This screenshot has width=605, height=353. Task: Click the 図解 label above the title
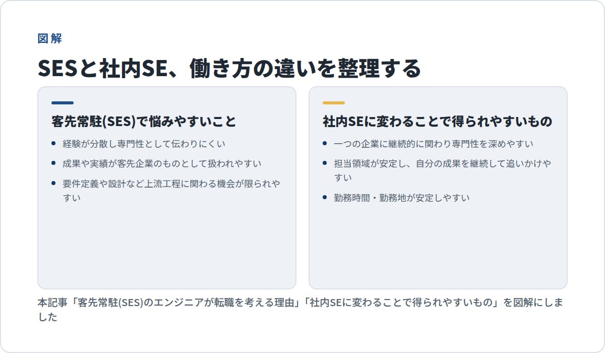(x=49, y=38)
